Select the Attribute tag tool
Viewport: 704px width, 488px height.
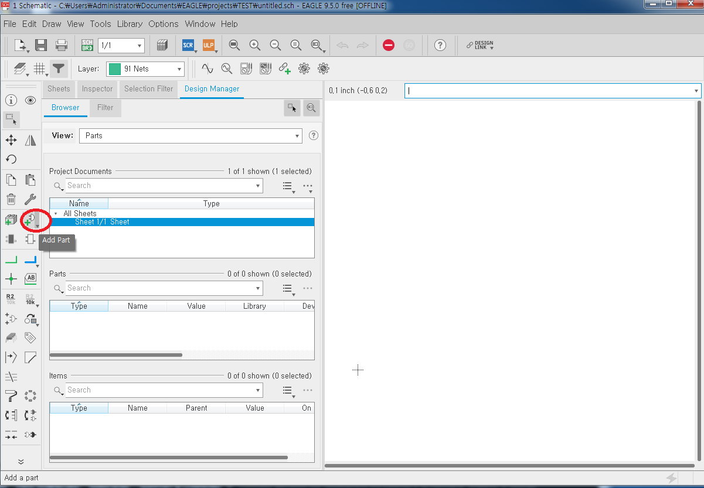[x=30, y=338]
